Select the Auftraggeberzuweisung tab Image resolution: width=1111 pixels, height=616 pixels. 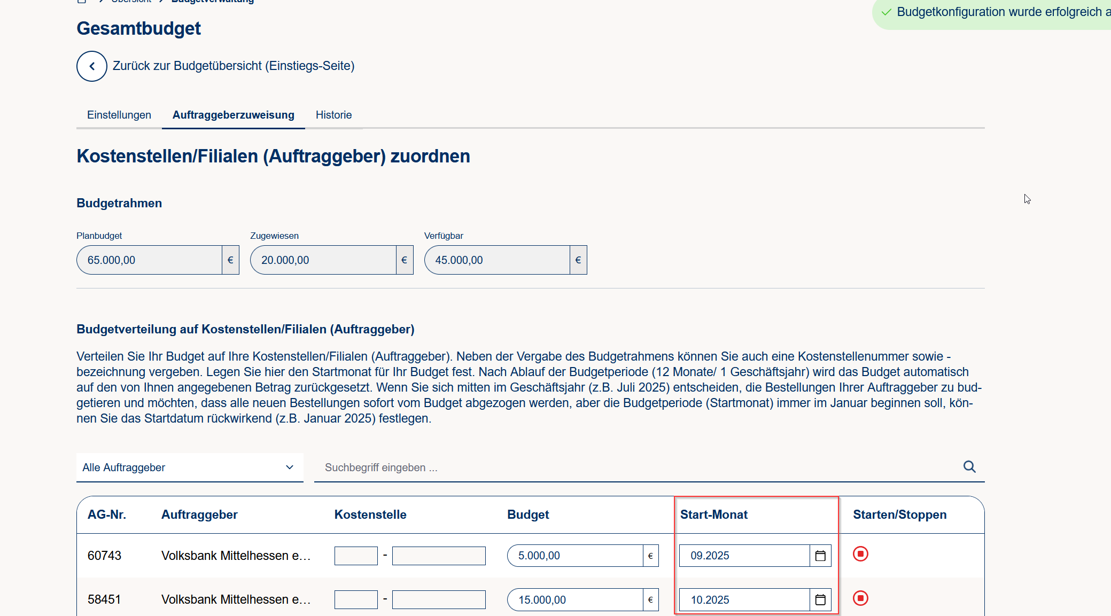[233, 115]
